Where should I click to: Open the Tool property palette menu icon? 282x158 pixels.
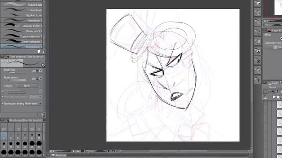click(2, 57)
